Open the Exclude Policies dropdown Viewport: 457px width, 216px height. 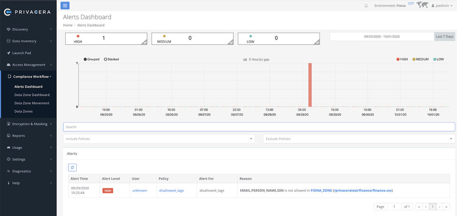click(359, 139)
